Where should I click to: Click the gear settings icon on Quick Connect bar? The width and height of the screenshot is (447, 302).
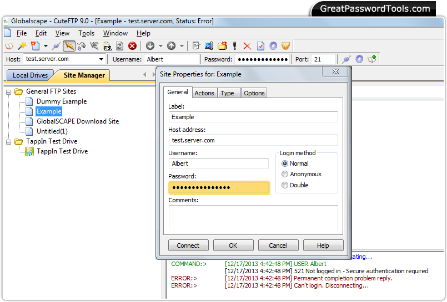359,59
